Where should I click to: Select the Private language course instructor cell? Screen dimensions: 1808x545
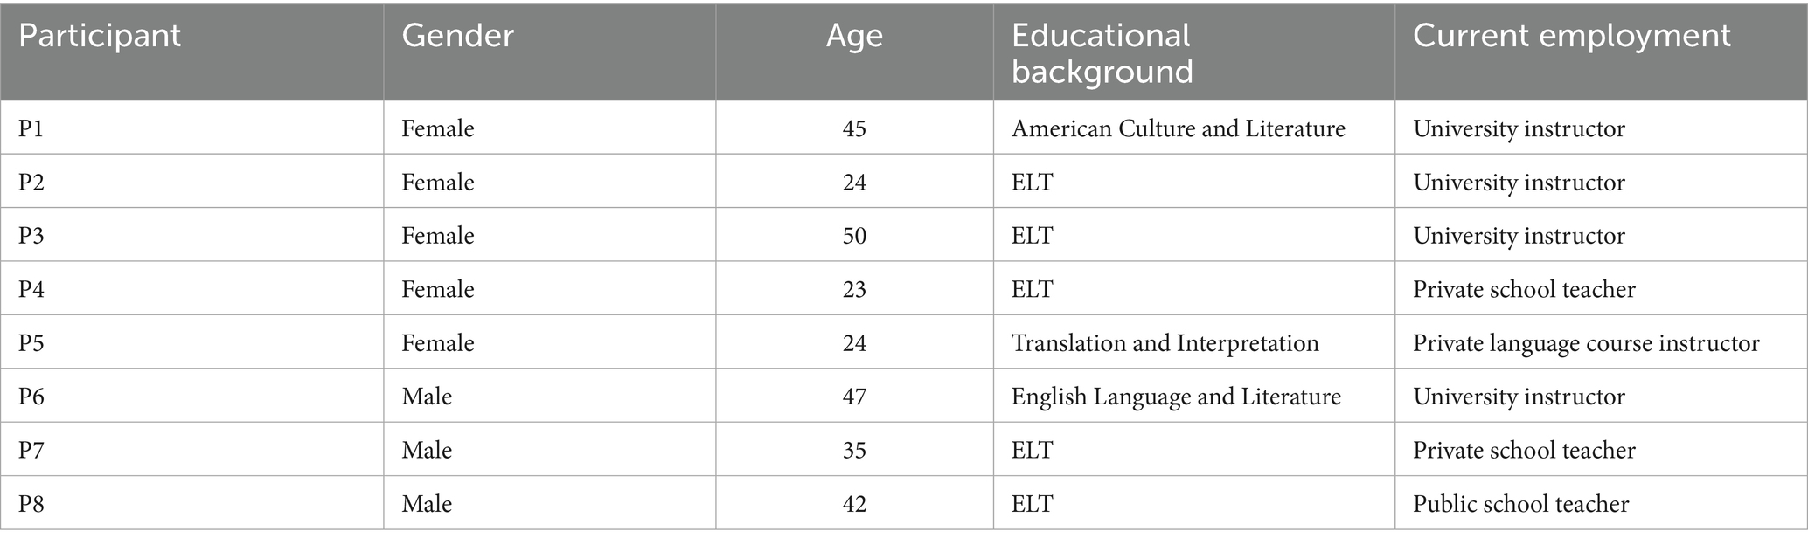click(x=1586, y=343)
